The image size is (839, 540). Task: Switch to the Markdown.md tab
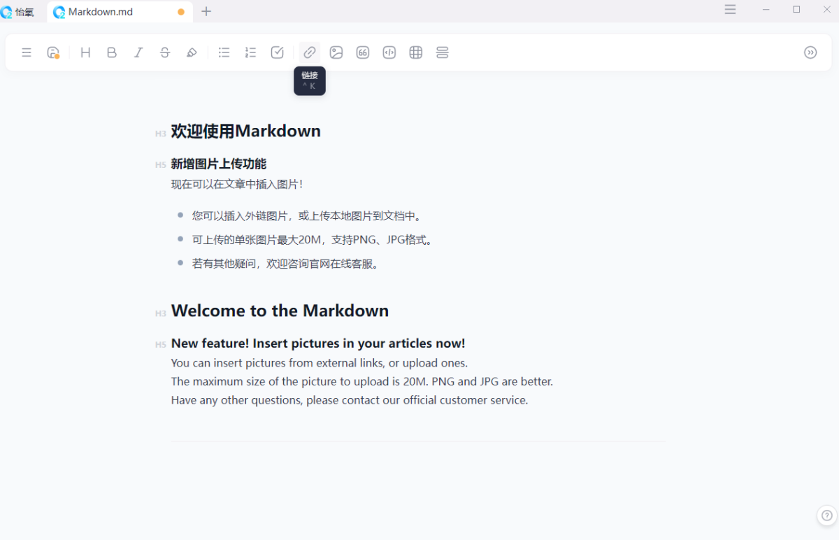click(101, 12)
